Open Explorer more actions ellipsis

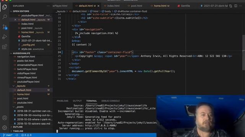[48, 6]
